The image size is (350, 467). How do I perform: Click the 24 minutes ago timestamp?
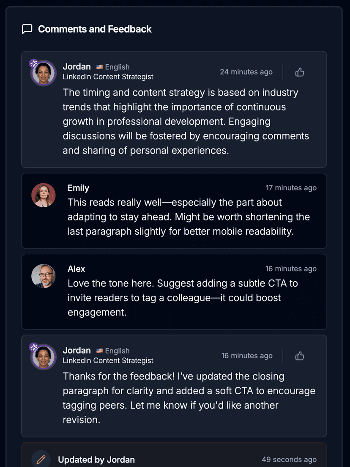tap(246, 72)
